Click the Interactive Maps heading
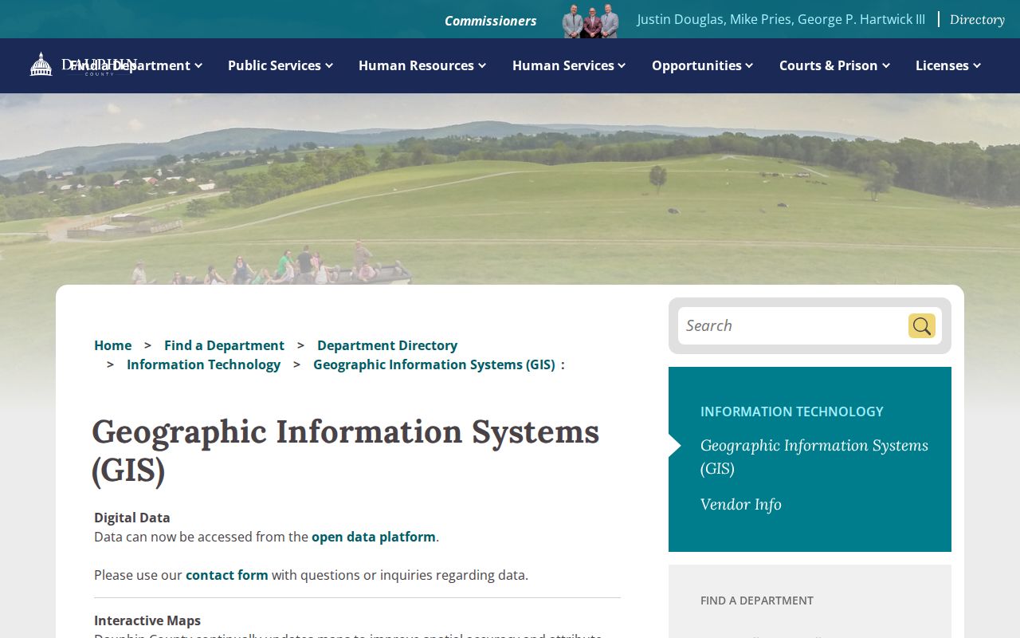This screenshot has width=1020, height=638. tap(147, 620)
